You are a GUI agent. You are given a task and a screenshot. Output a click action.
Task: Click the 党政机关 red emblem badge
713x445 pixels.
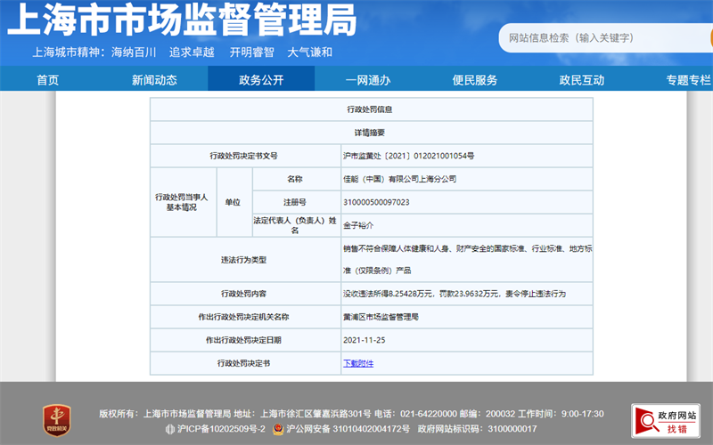[56, 419]
